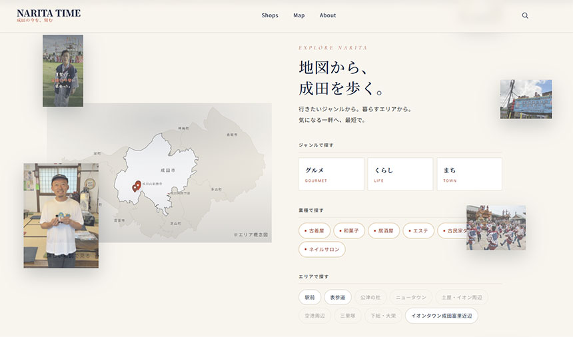
Task: Click the 香取市 label on the map
Action: [x=232, y=135]
